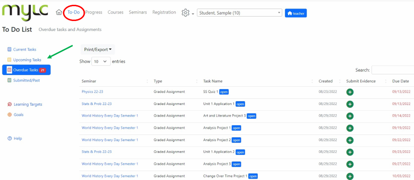Sort table by Due Date column
414x180 pixels.
tap(400, 81)
